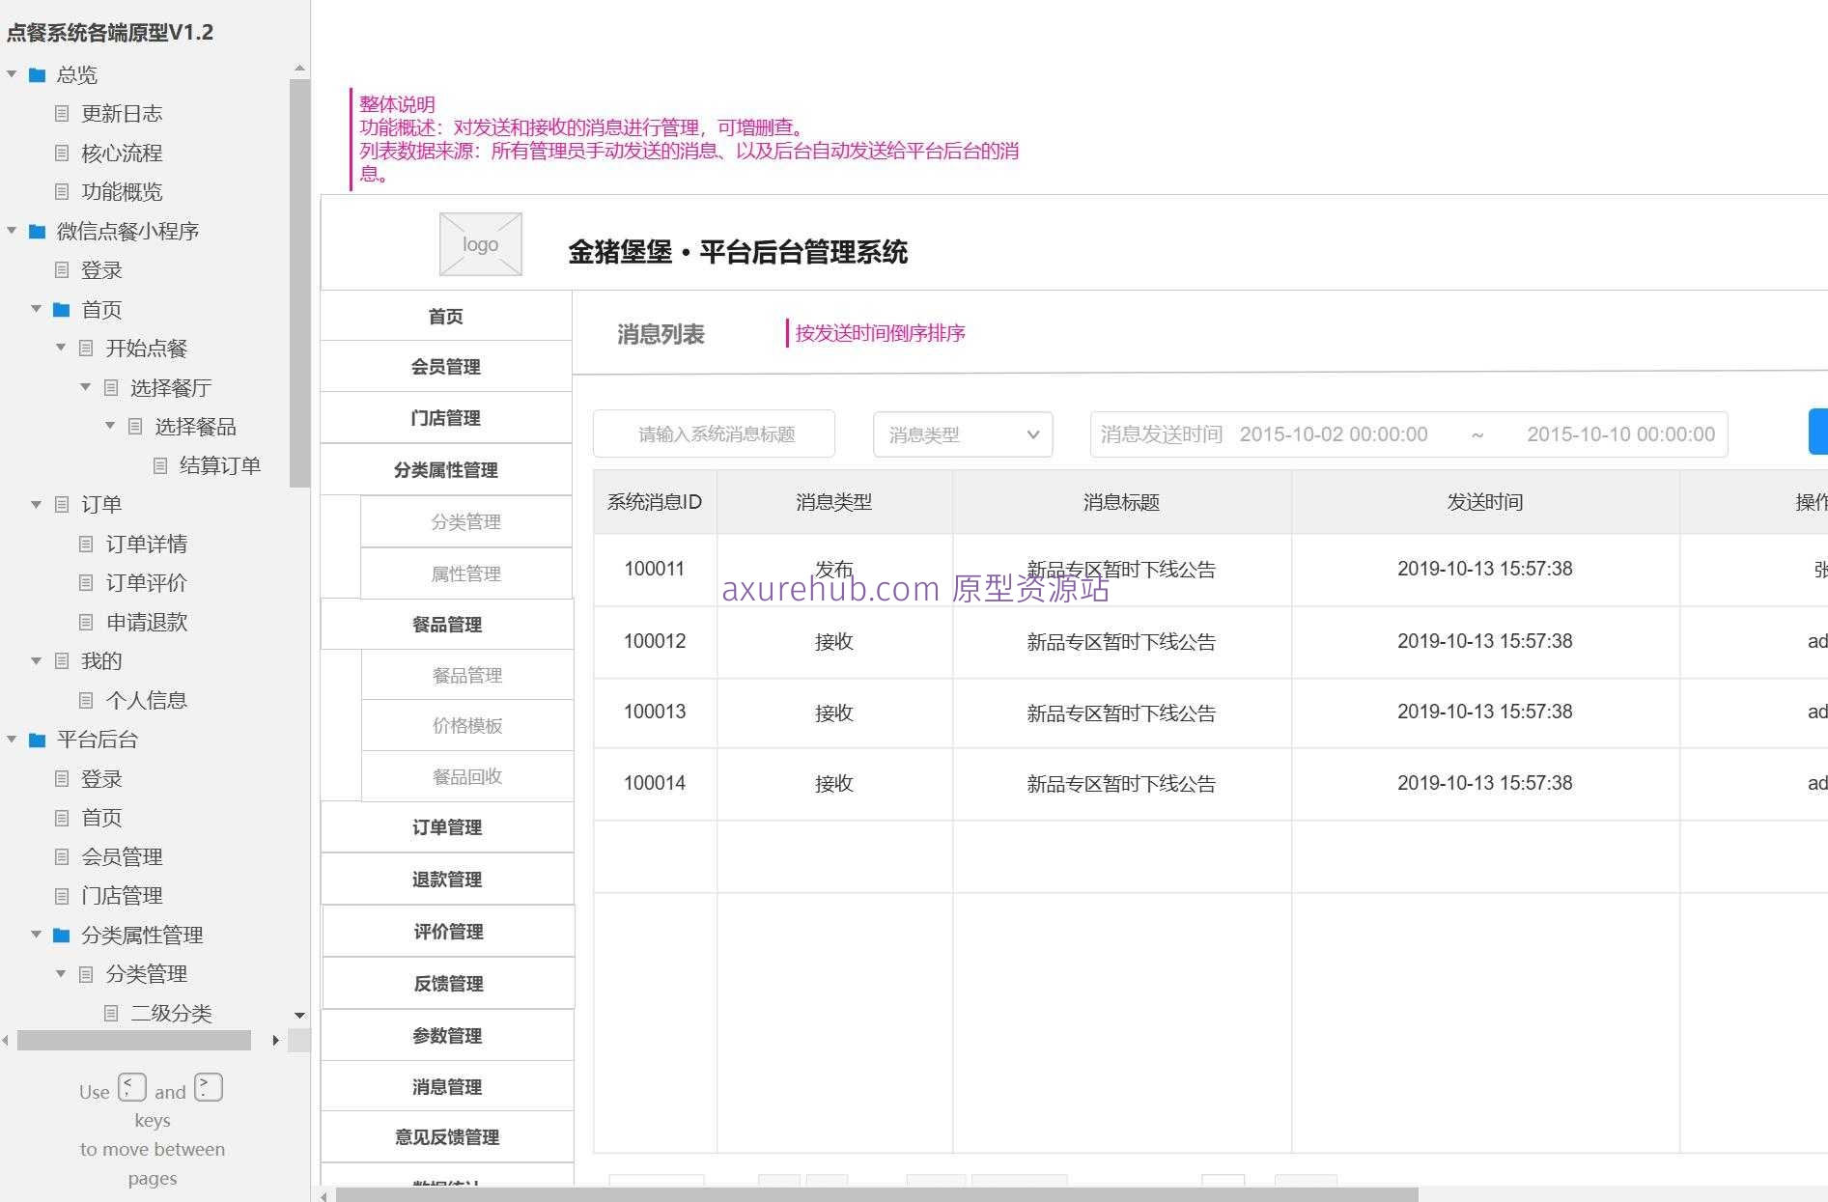
Task: Click the 微信点餐小程序 folder icon
Action: coord(38,231)
